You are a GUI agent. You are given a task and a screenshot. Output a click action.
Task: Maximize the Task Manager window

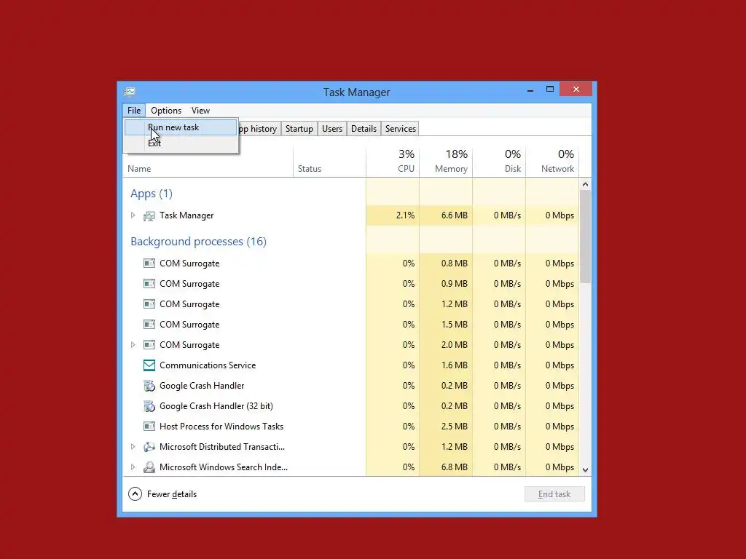550,90
